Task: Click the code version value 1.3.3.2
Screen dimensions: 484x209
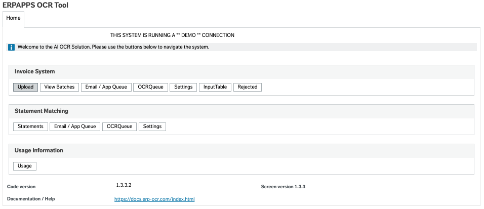Action: point(124,185)
